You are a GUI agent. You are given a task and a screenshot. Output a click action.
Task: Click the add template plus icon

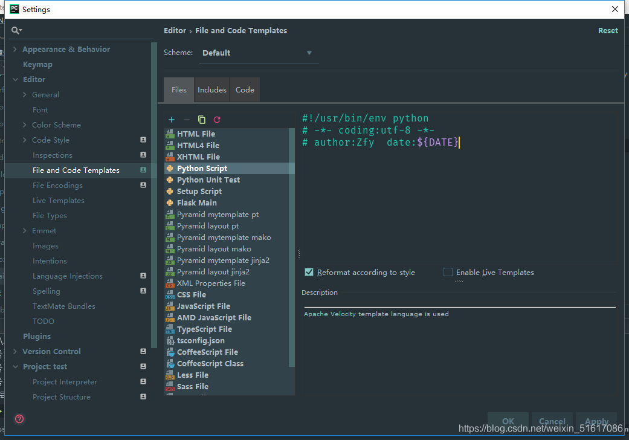(172, 120)
